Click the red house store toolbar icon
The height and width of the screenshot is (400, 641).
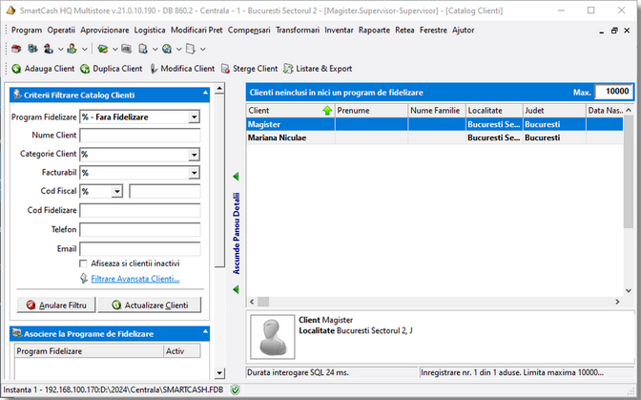[16, 49]
